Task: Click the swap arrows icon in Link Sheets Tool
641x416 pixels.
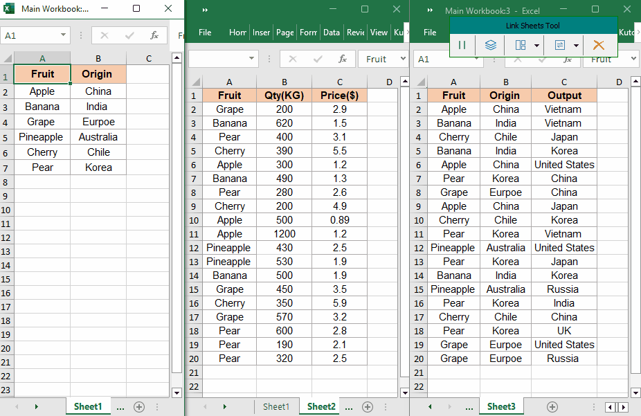Action: tap(559, 45)
